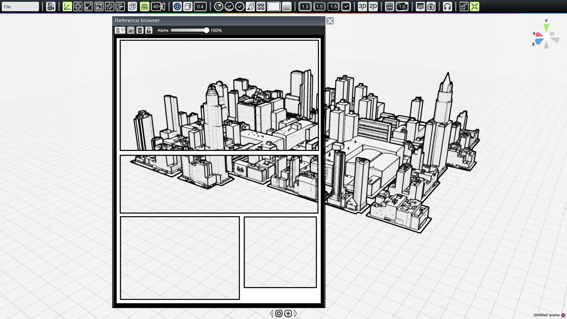567x319 pixels.
Task: Enable the checkmark toggle beside the 1.5 buttons
Action: tap(346, 6)
